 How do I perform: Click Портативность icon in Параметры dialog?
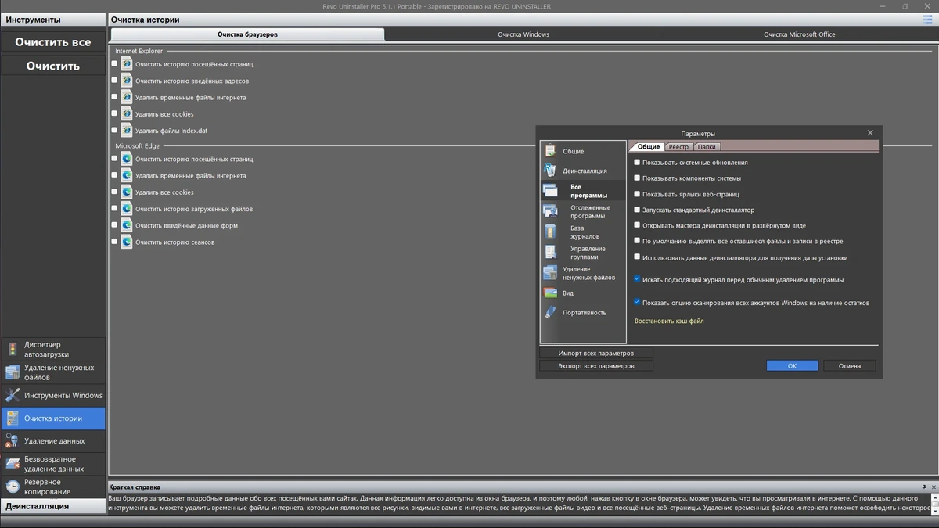[550, 312]
